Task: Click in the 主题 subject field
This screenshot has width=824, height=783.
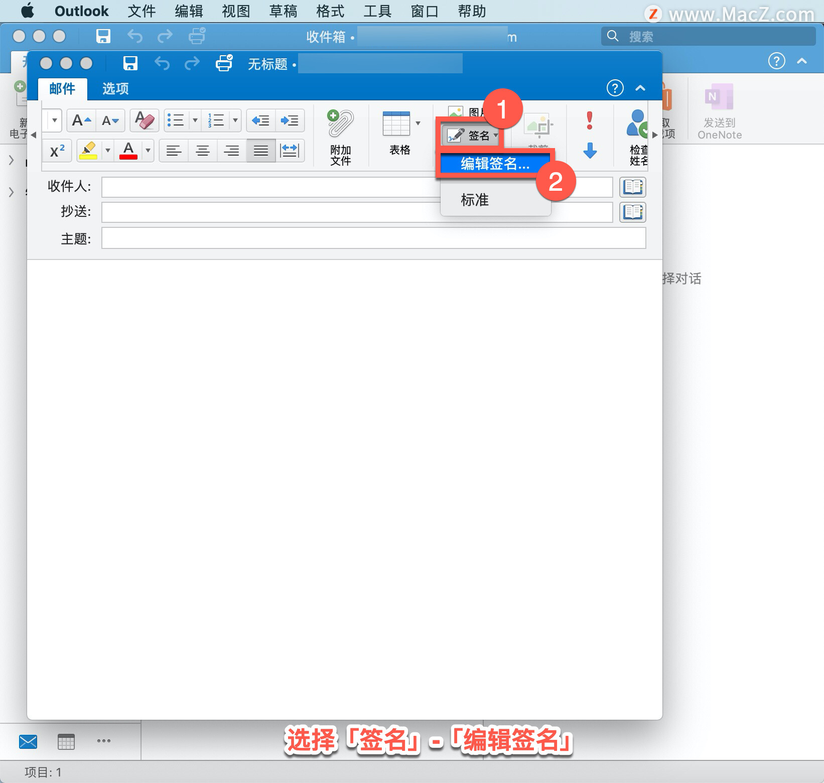Action: point(373,238)
